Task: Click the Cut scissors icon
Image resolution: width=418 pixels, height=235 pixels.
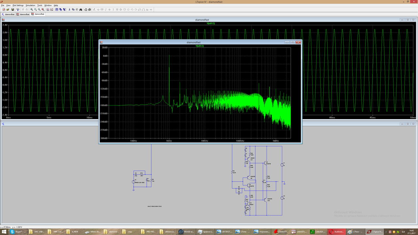Action: tap(70, 10)
